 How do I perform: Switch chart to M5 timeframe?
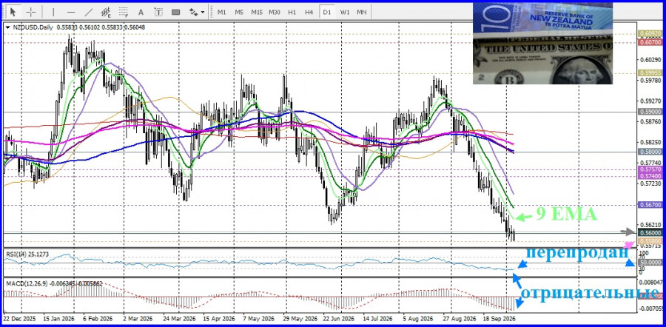239,12
